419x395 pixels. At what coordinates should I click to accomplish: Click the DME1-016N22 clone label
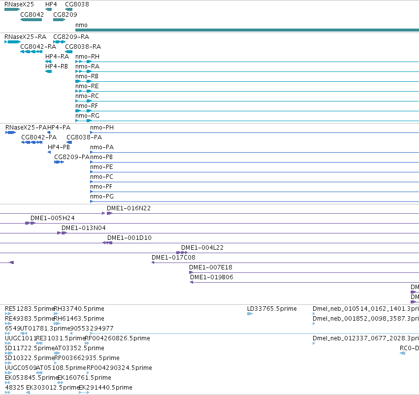click(x=129, y=208)
